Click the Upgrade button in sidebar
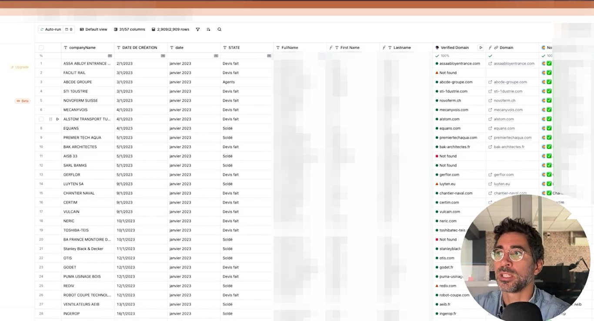This screenshot has width=594, height=321. pos(20,67)
